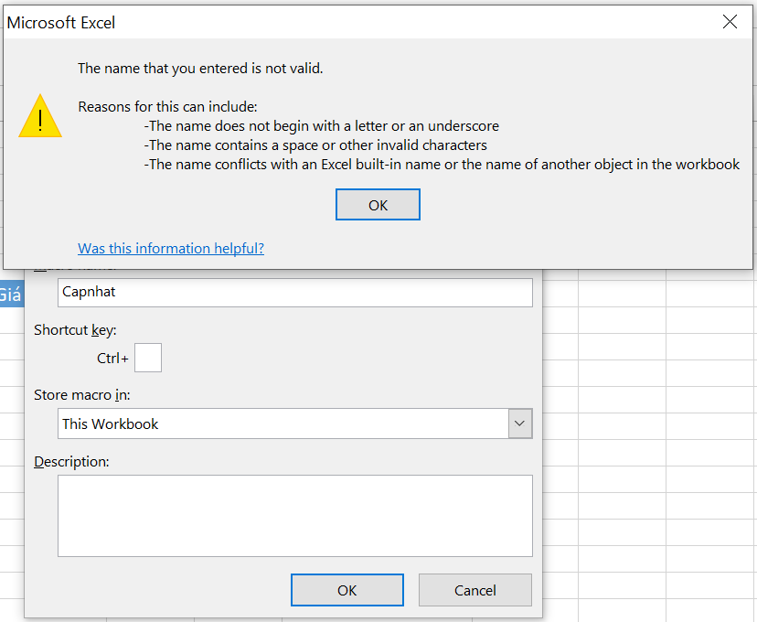The width and height of the screenshot is (757, 622).
Task: Focus the macro name field containing Capnhat
Action: [295, 292]
